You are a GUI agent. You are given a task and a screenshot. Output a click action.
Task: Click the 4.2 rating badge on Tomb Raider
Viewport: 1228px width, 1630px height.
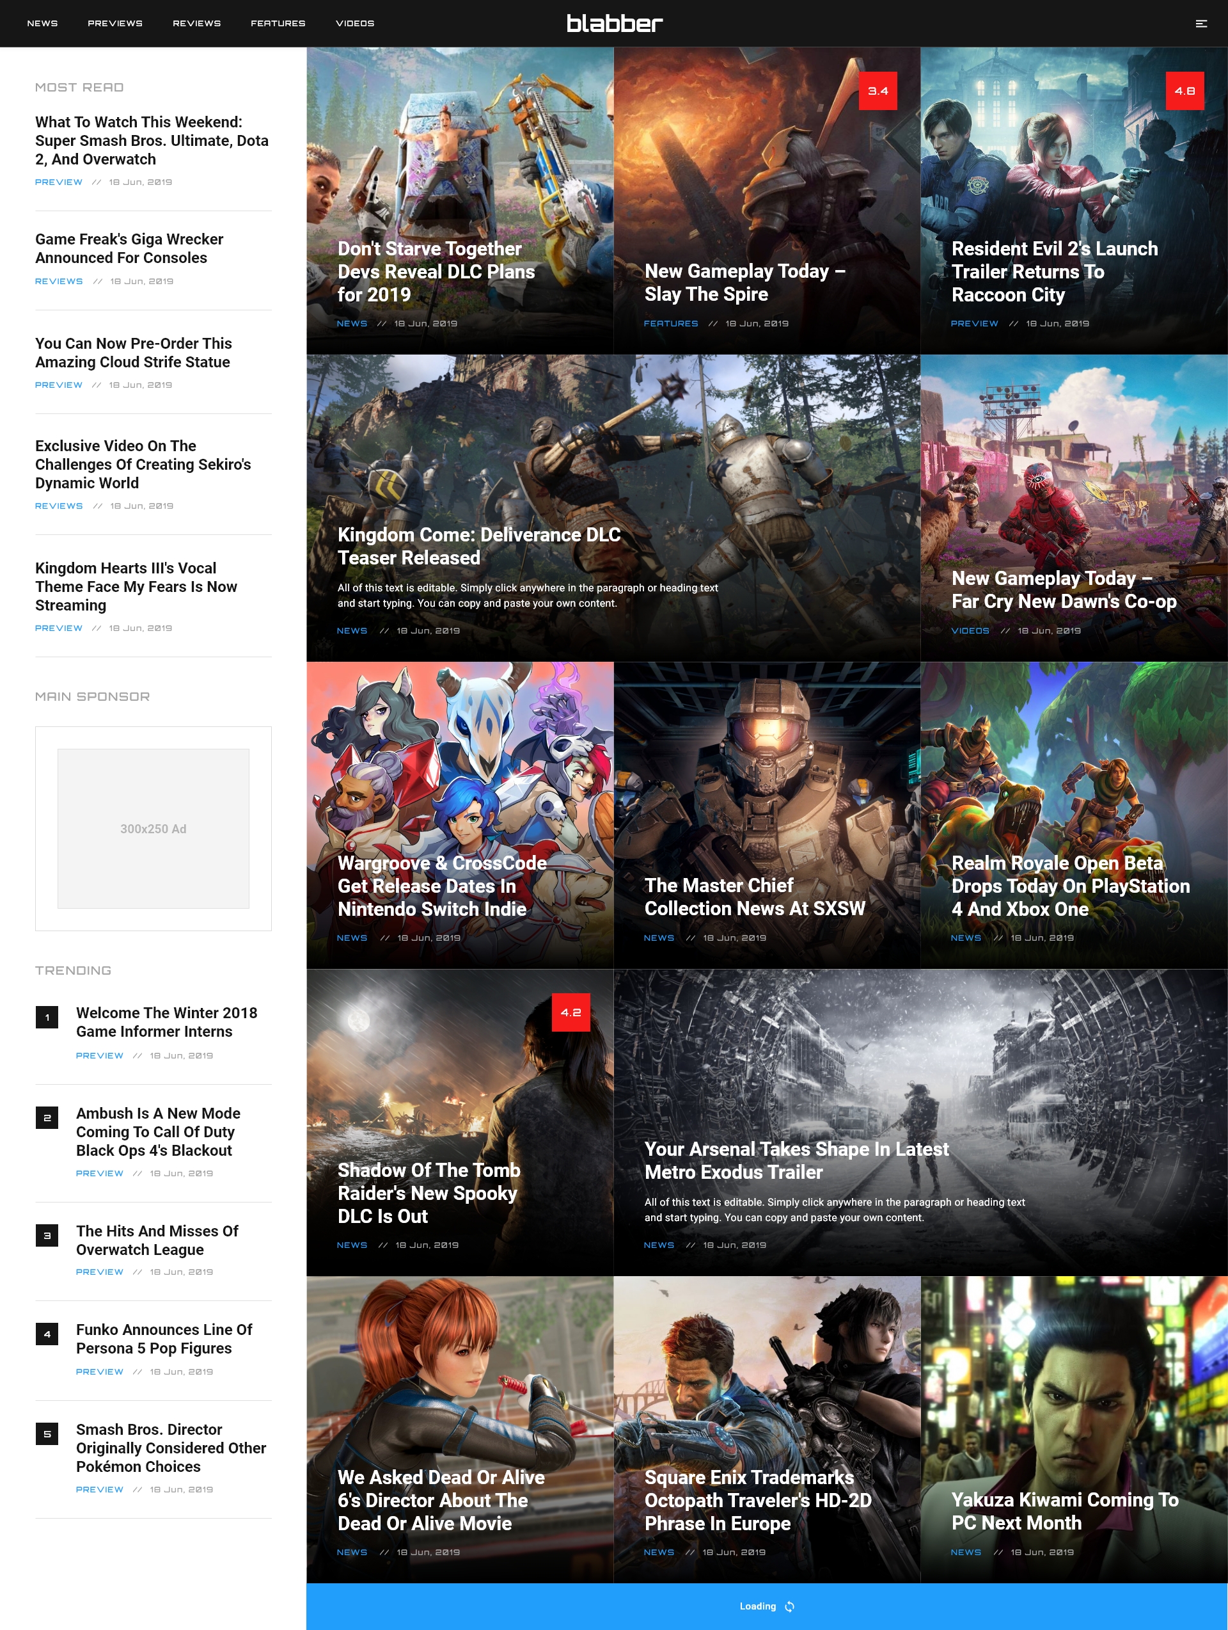571,1012
